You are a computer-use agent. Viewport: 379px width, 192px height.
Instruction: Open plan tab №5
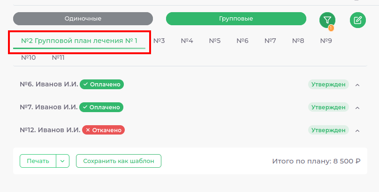[x=215, y=41]
